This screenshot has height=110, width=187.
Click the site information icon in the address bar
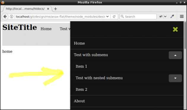12,17
